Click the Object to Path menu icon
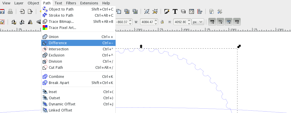291x113 pixels. click(x=45, y=9)
